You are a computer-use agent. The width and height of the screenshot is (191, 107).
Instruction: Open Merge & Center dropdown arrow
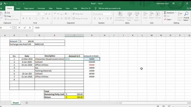pyautogui.click(x=90, y=18)
